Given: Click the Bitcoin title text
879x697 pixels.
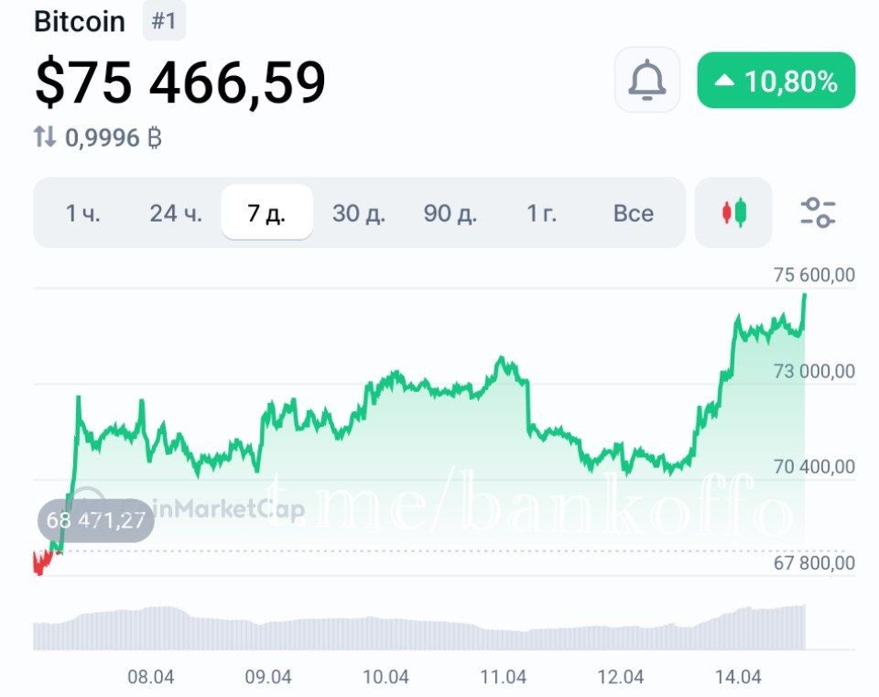Looking at the screenshot, I should click(x=80, y=22).
